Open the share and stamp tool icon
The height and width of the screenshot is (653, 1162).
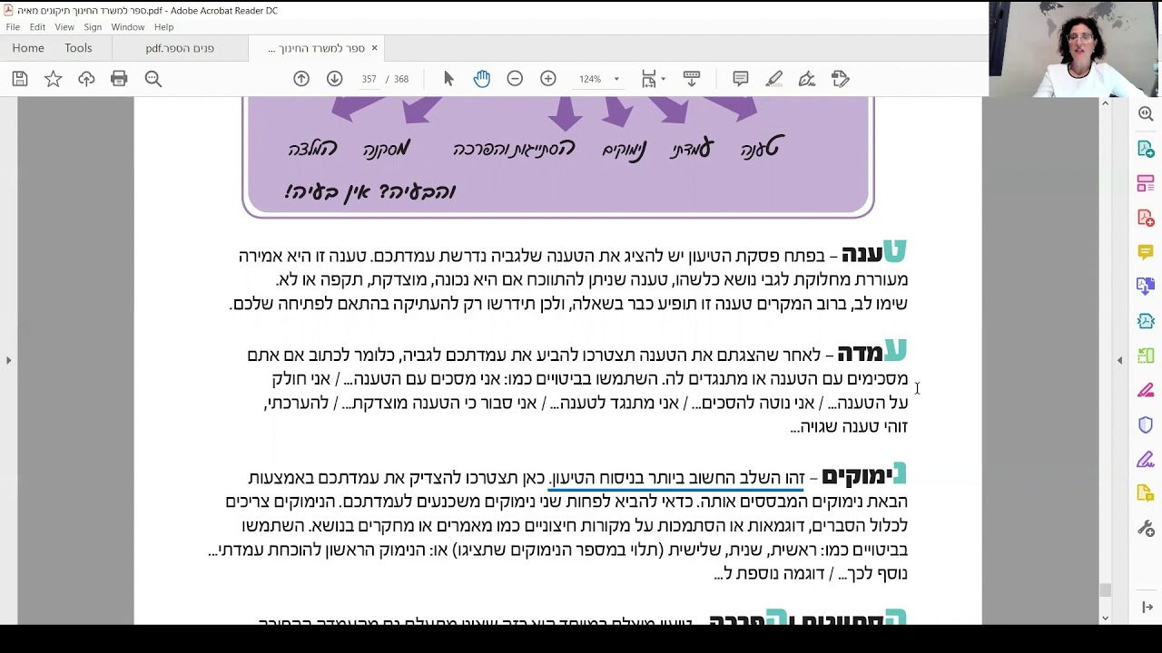pos(840,79)
